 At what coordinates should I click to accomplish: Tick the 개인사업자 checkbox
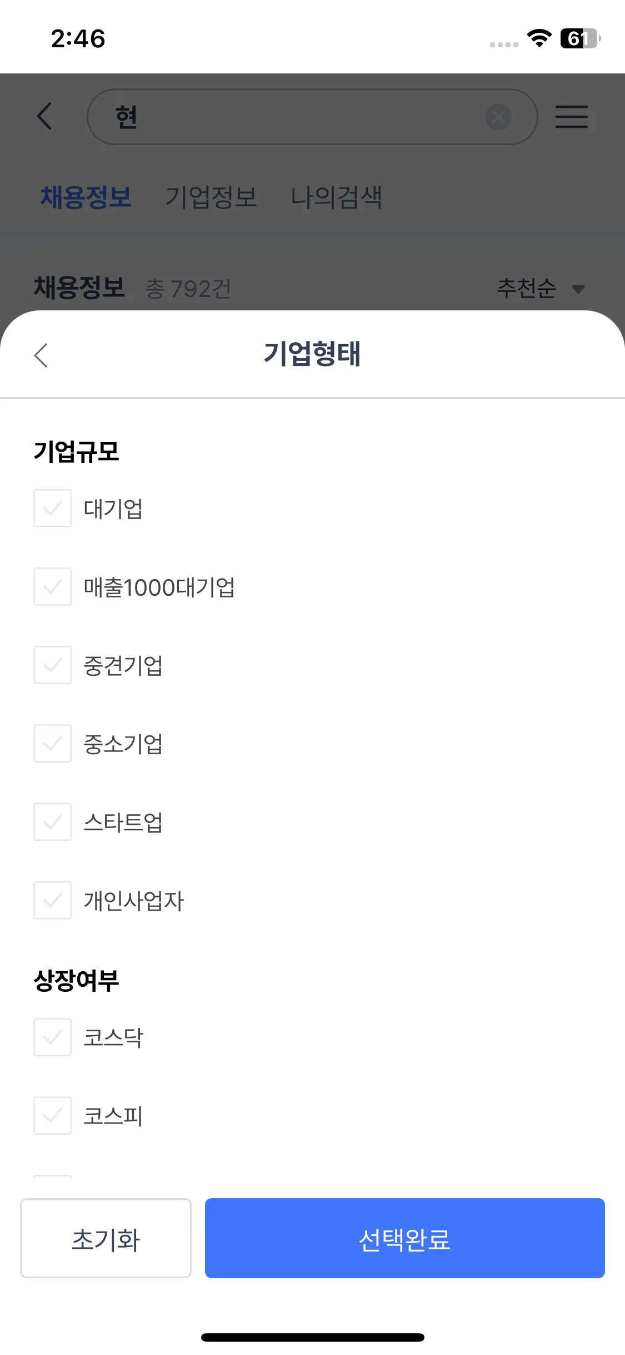click(53, 901)
